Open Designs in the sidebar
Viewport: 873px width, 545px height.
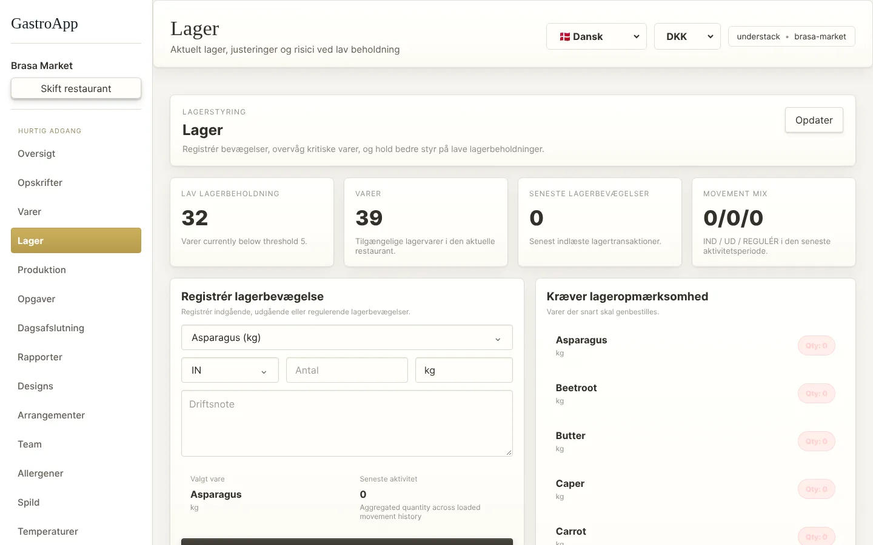76,386
